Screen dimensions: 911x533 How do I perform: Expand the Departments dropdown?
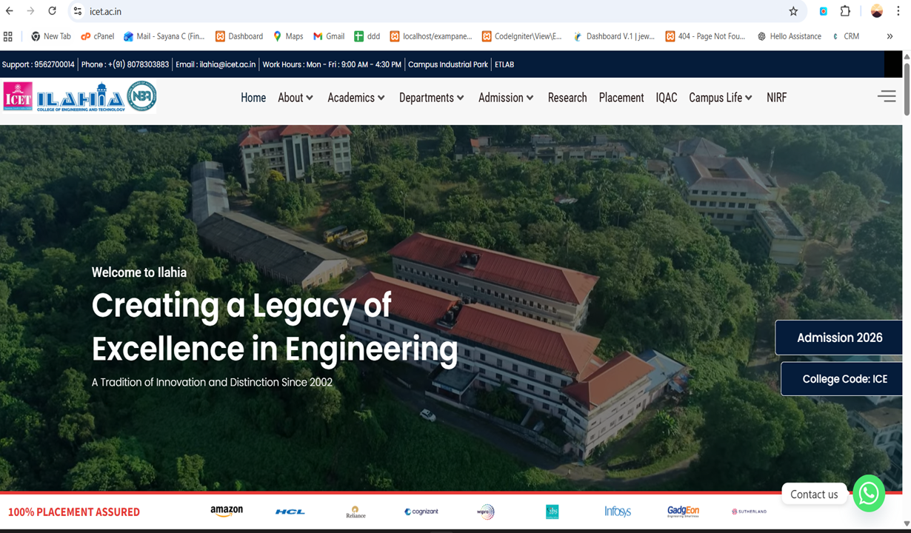pyautogui.click(x=431, y=97)
